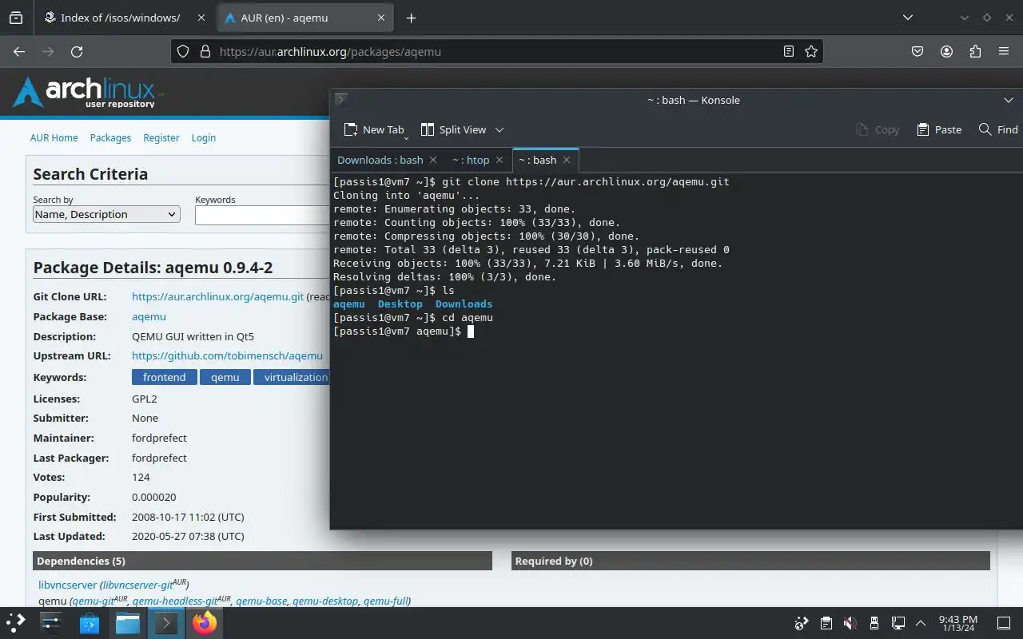Open the qemu-desktop dependency link
This screenshot has height=639, width=1023.
coord(325,601)
